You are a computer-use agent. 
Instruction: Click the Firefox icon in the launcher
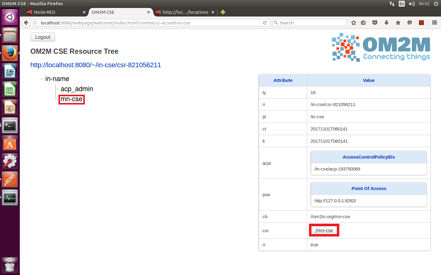pyautogui.click(x=10, y=53)
